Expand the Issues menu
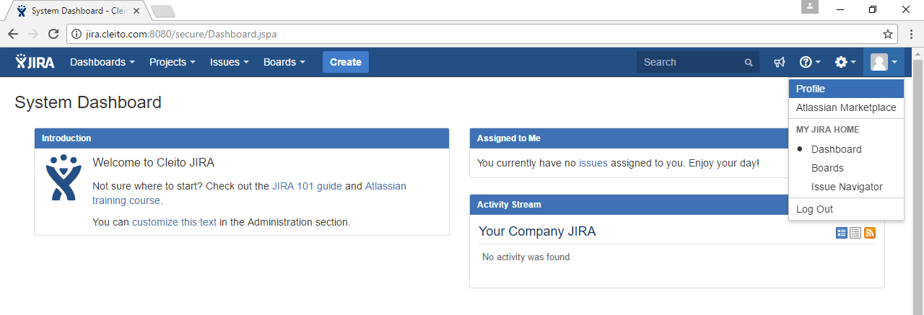Screen dimensions: 924x315 coord(230,63)
